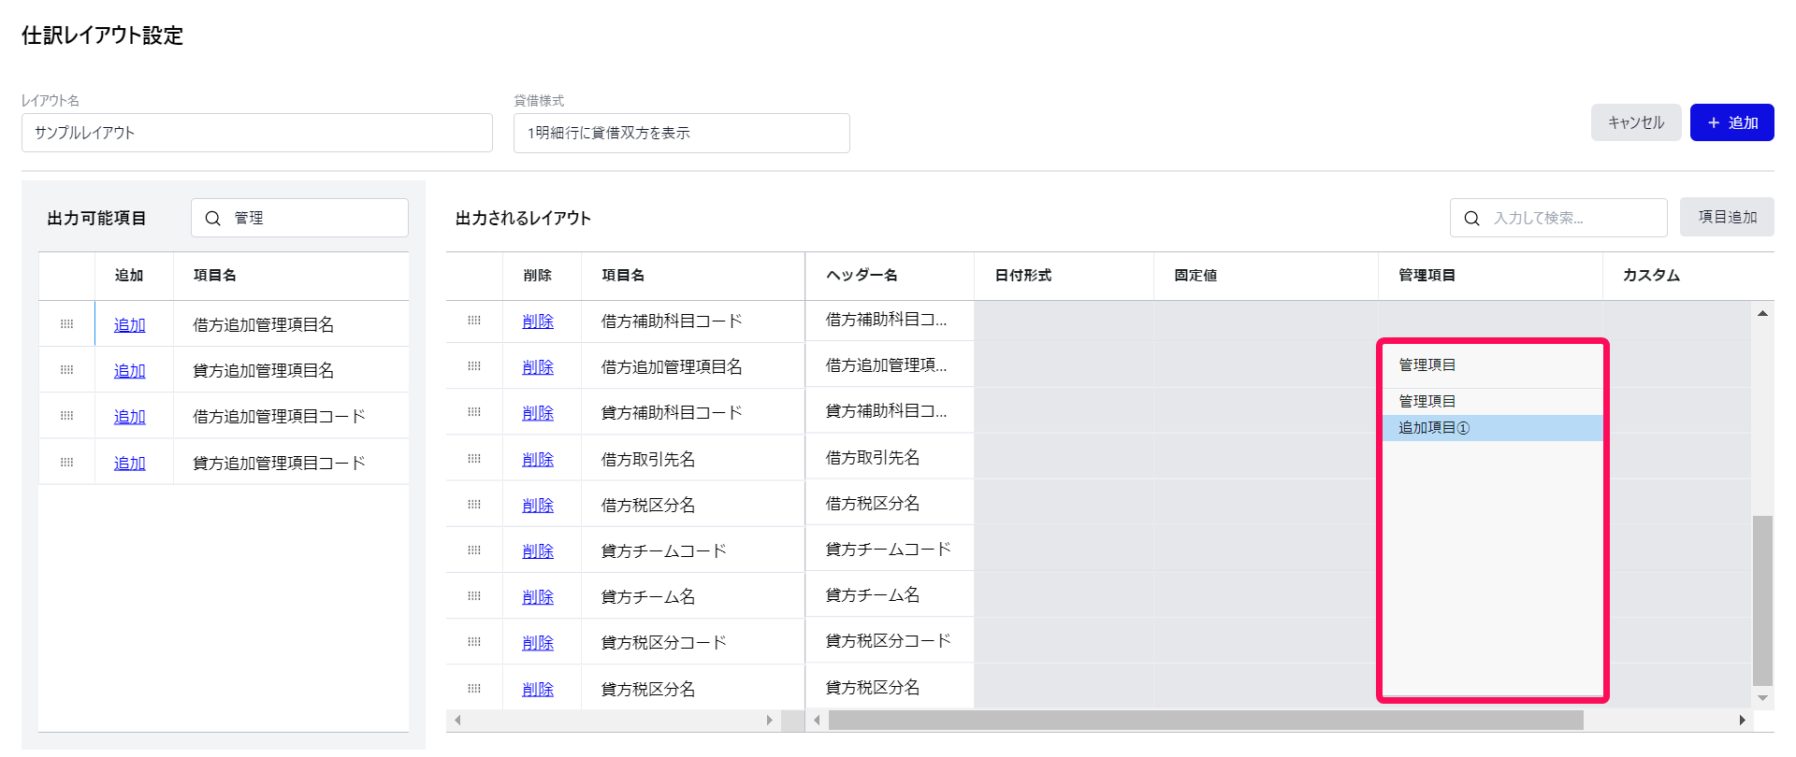
Task: Click the wide horizontal scrollbar thumb
Action: [x=1206, y=720]
